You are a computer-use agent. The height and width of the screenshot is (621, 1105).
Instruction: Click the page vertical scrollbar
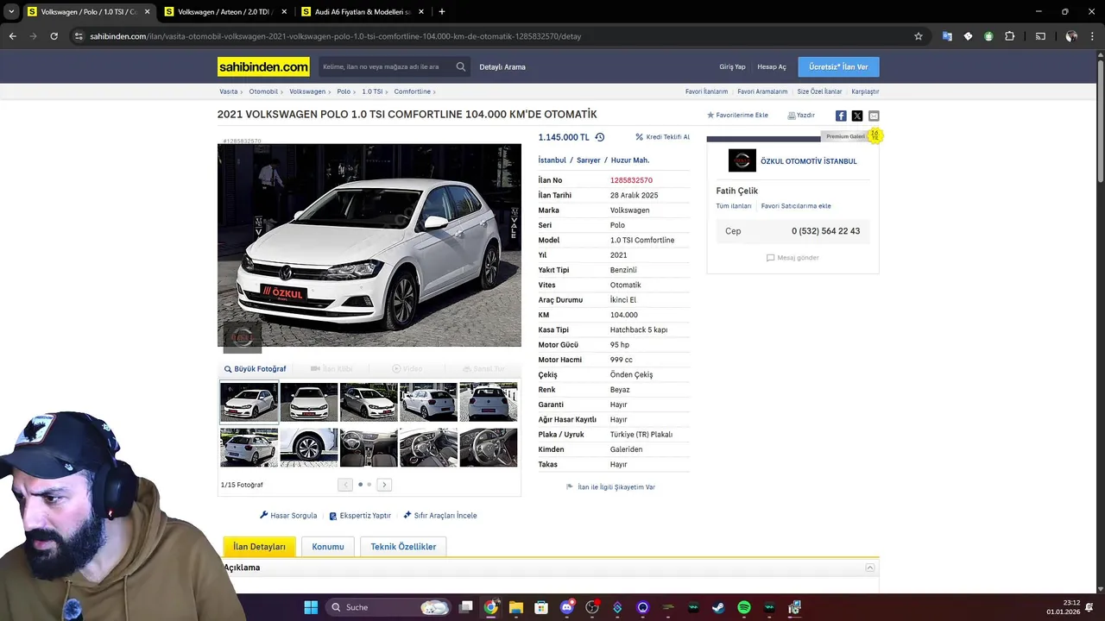coord(1100,121)
